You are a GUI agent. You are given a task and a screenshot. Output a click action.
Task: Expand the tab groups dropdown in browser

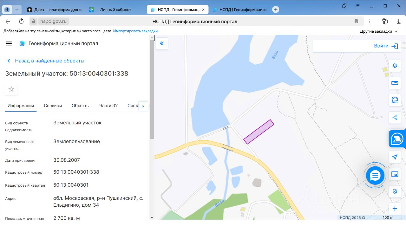(x=17, y=10)
